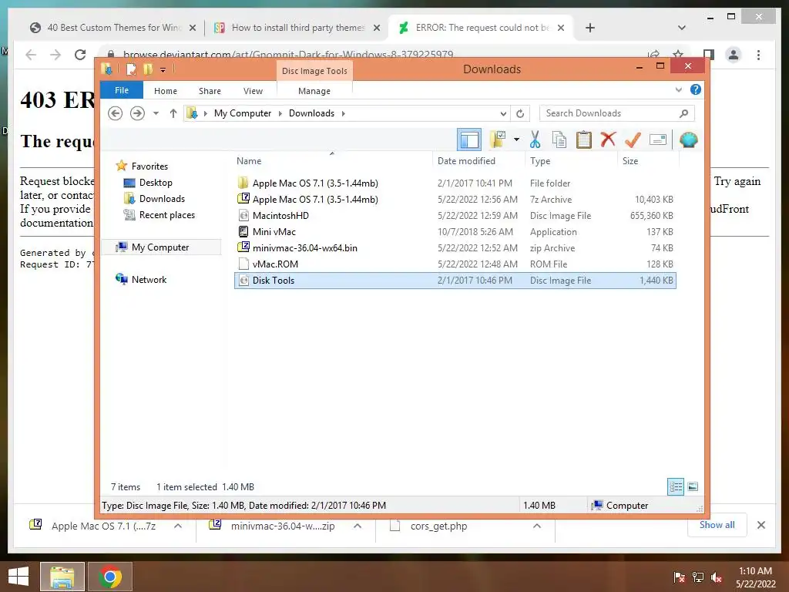789x592 pixels.
Task: Open Explorer help question mark icon
Action: click(696, 89)
